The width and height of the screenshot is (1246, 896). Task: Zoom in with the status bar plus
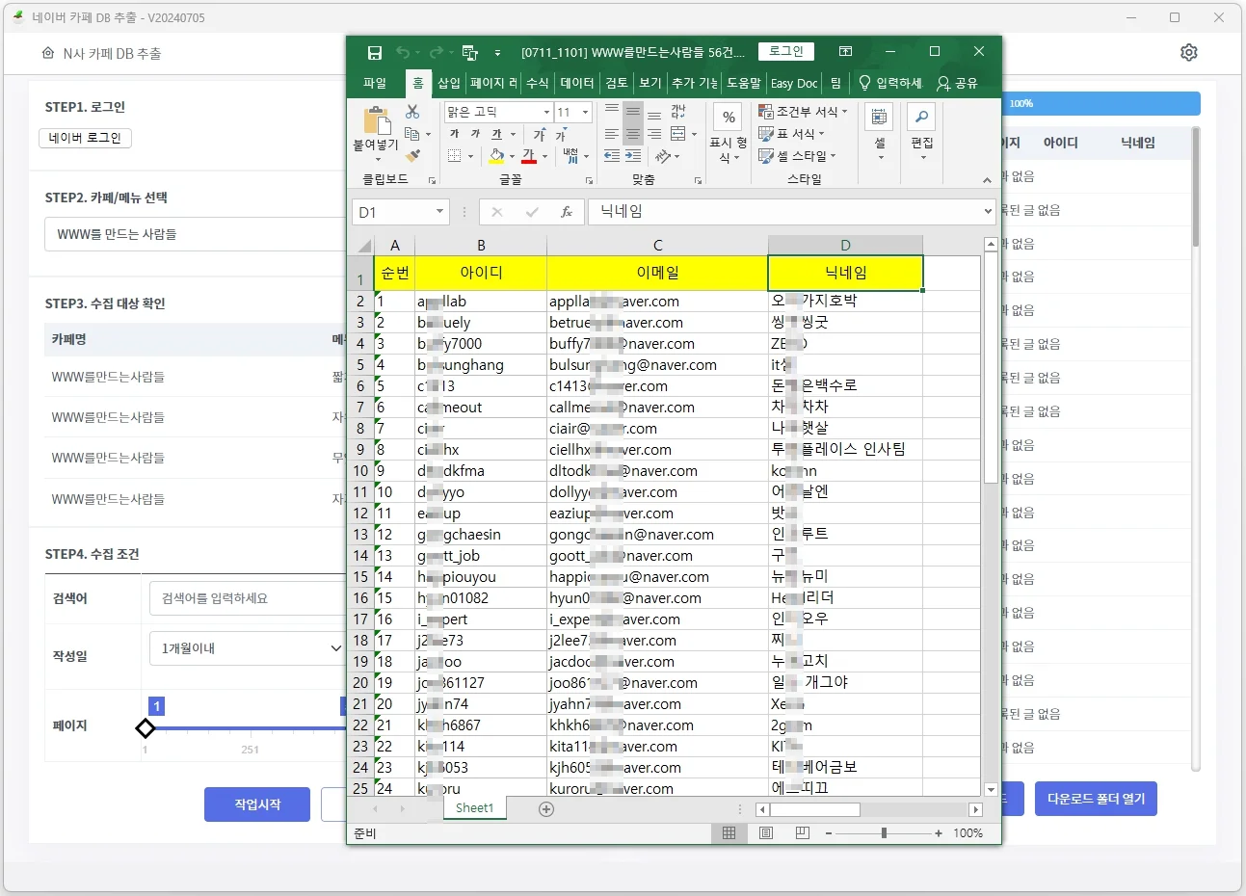pos(939,833)
